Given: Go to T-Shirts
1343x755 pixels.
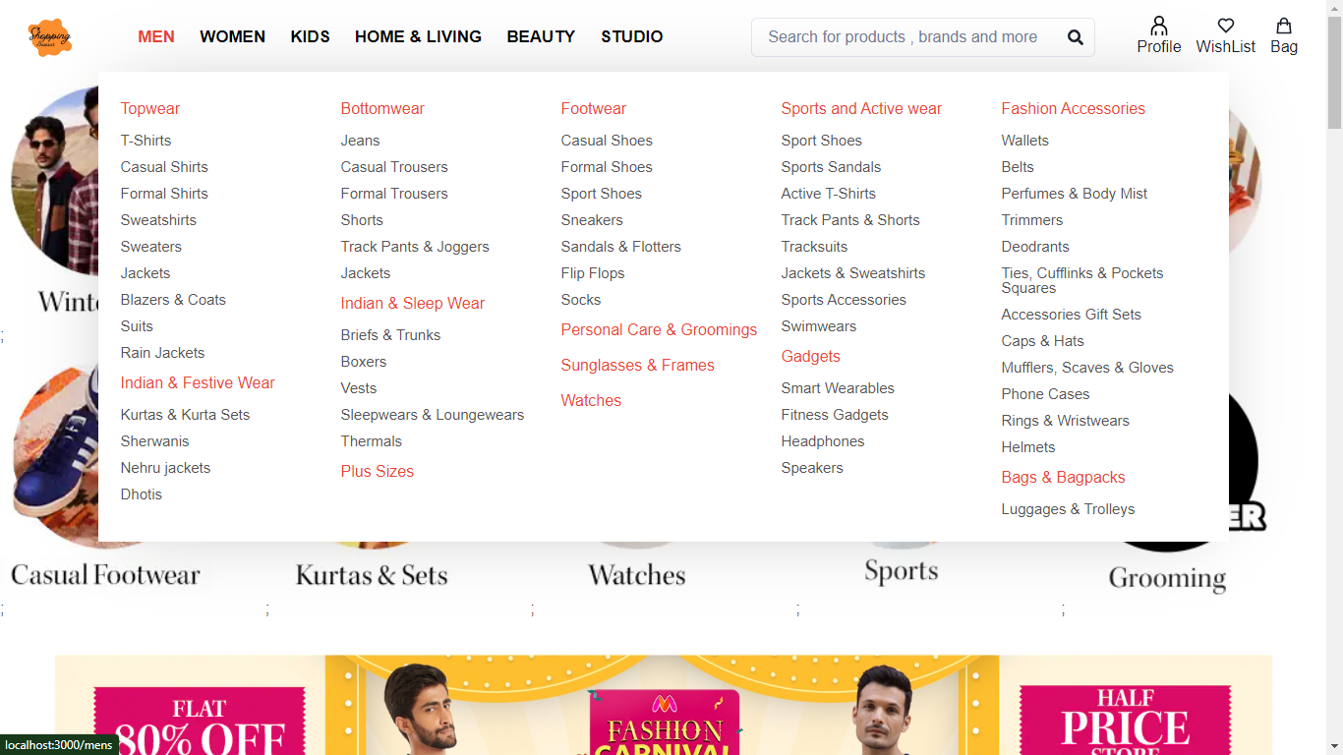Looking at the screenshot, I should point(146,141).
